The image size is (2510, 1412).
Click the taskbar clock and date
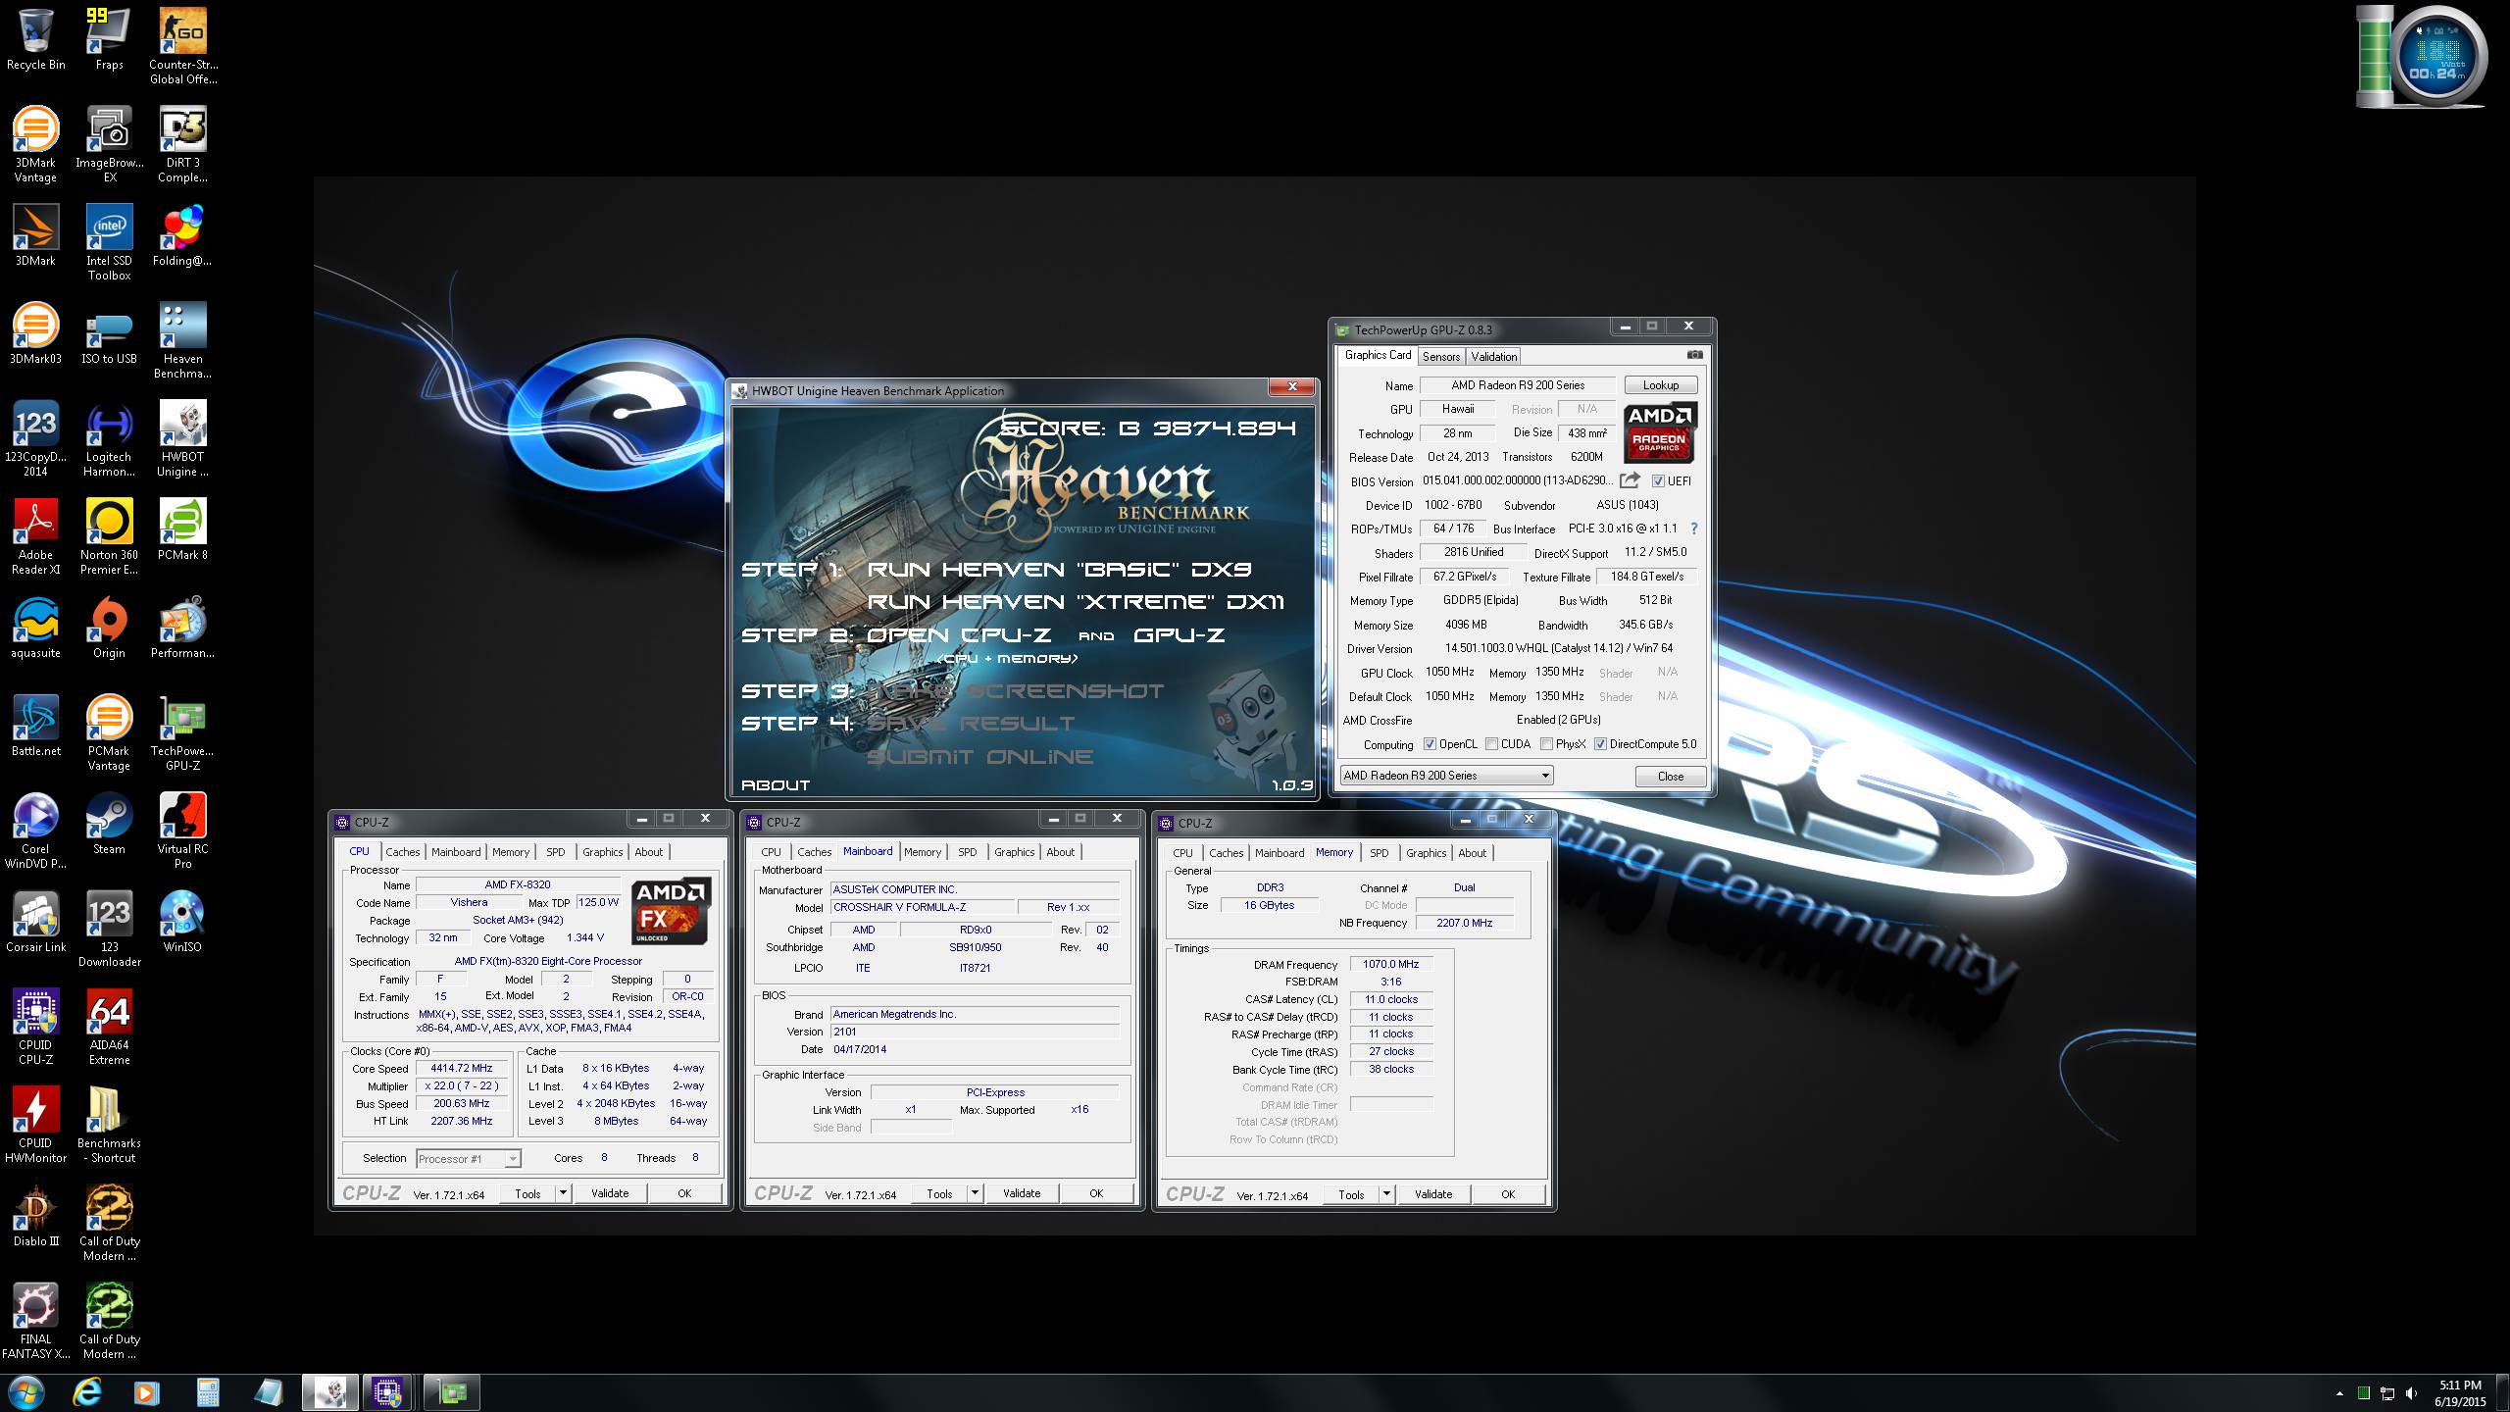pos(2461,1393)
